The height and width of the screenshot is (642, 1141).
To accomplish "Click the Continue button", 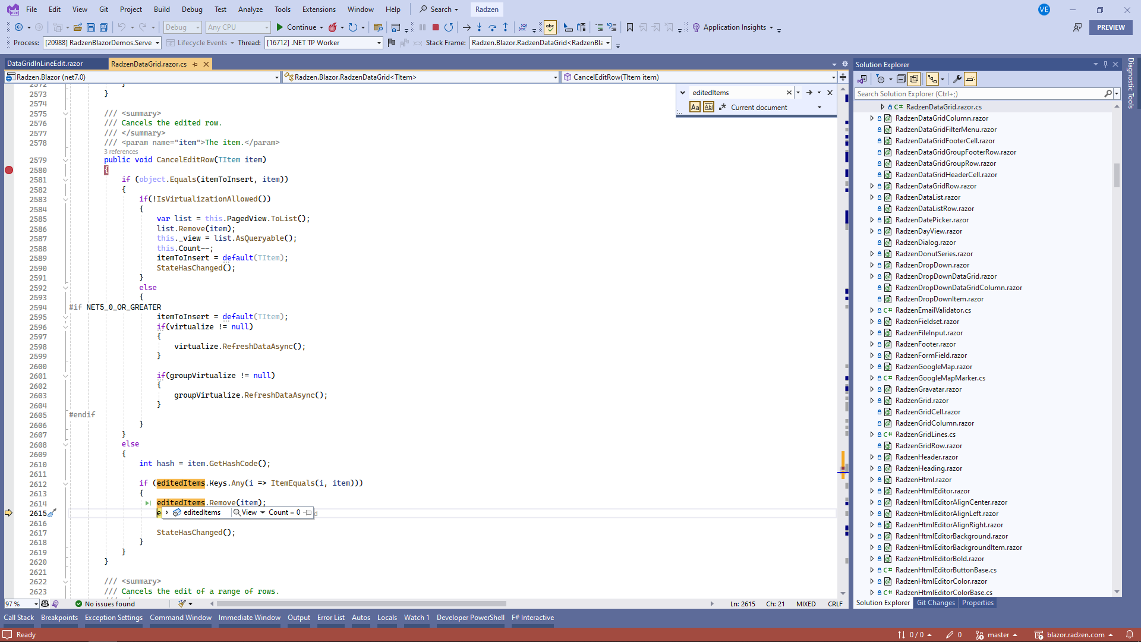I will point(297,27).
